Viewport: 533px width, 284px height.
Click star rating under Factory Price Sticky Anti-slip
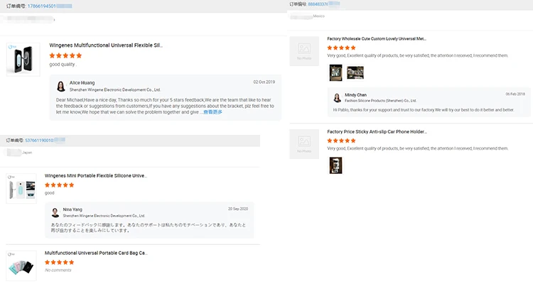[341, 141]
